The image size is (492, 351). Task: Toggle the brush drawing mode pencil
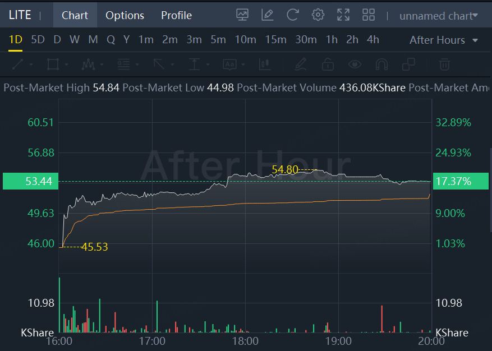301,64
